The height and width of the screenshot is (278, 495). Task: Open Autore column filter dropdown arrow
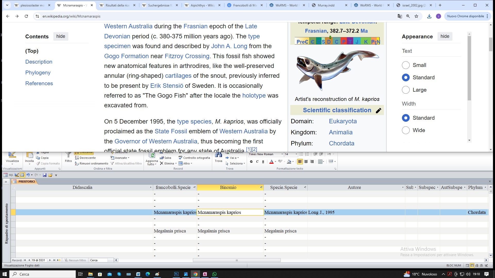[x=403, y=187]
